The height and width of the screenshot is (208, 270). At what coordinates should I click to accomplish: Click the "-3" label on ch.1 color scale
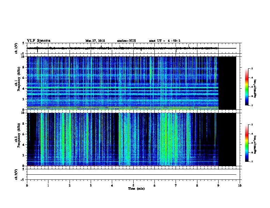click(x=251, y=69)
